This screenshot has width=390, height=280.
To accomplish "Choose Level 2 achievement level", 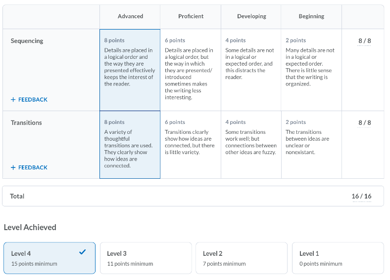I will click(x=242, y=258).
